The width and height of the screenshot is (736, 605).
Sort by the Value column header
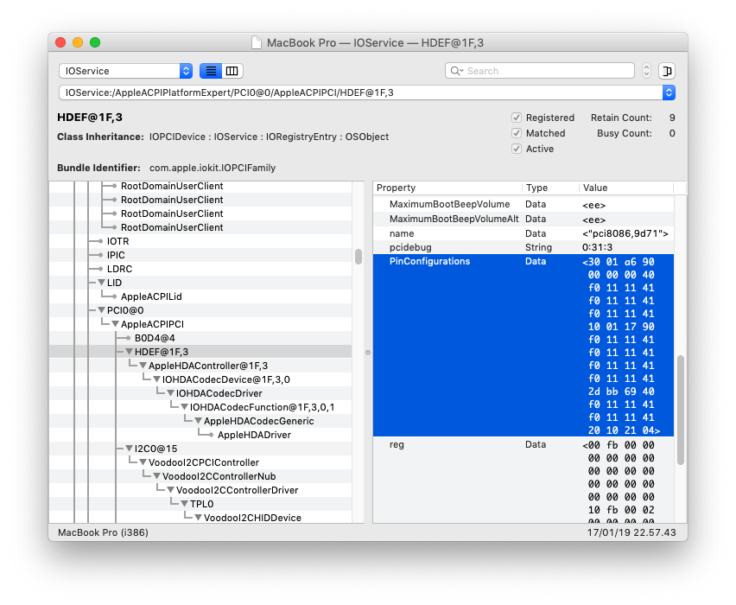click(x=626, y=188)
